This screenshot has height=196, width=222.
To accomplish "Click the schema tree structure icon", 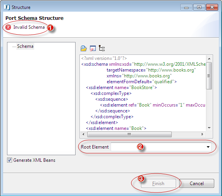I will click(x=102, y=48).
